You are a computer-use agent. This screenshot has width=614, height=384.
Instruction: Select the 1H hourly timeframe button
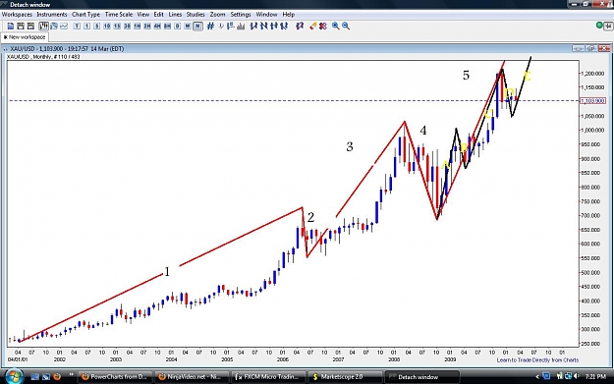(138, 27)
